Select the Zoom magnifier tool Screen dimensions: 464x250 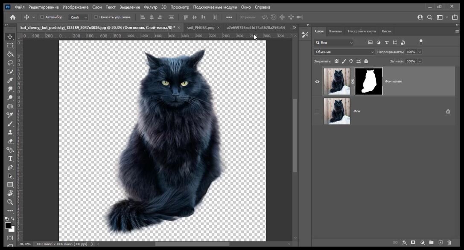pos(10,202)
